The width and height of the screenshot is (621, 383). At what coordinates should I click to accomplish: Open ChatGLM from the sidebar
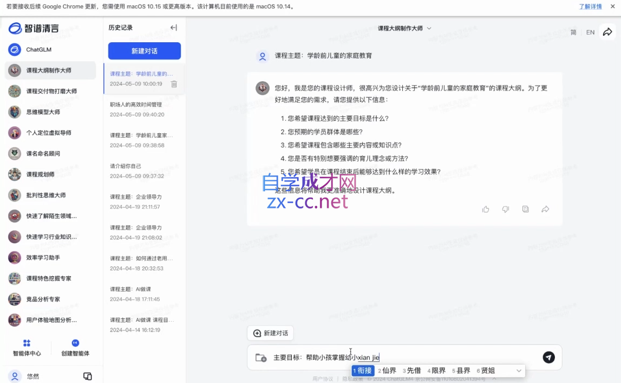coord(50,49)
